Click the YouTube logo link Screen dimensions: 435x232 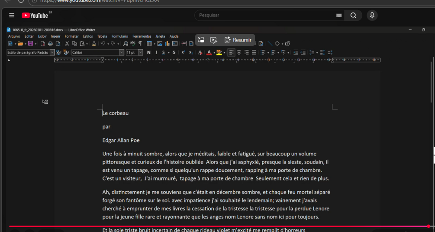(35, 15)
